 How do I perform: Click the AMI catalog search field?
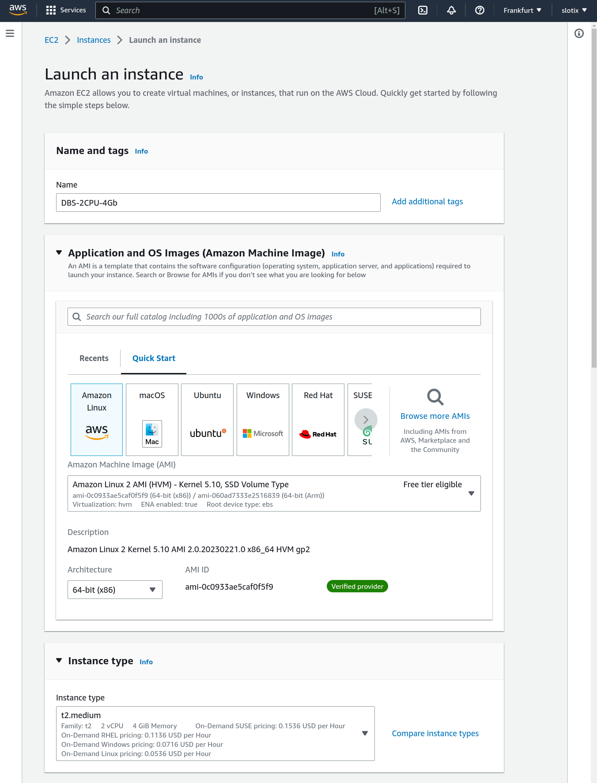pos(274,317)
